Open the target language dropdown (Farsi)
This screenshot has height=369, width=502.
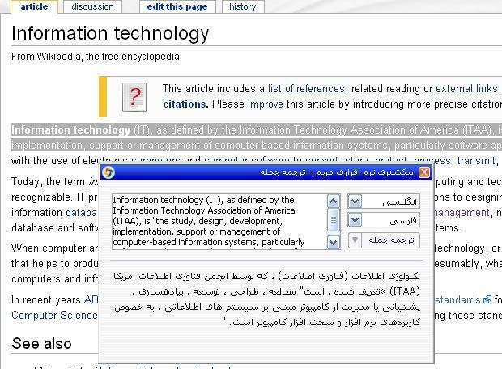pyautogui.click(x=355, y=220)
